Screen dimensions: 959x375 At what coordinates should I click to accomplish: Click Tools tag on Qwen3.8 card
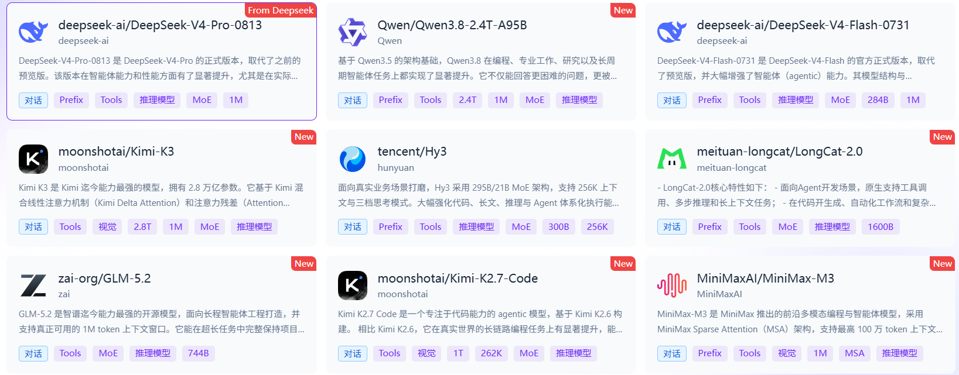coord(431,100)
